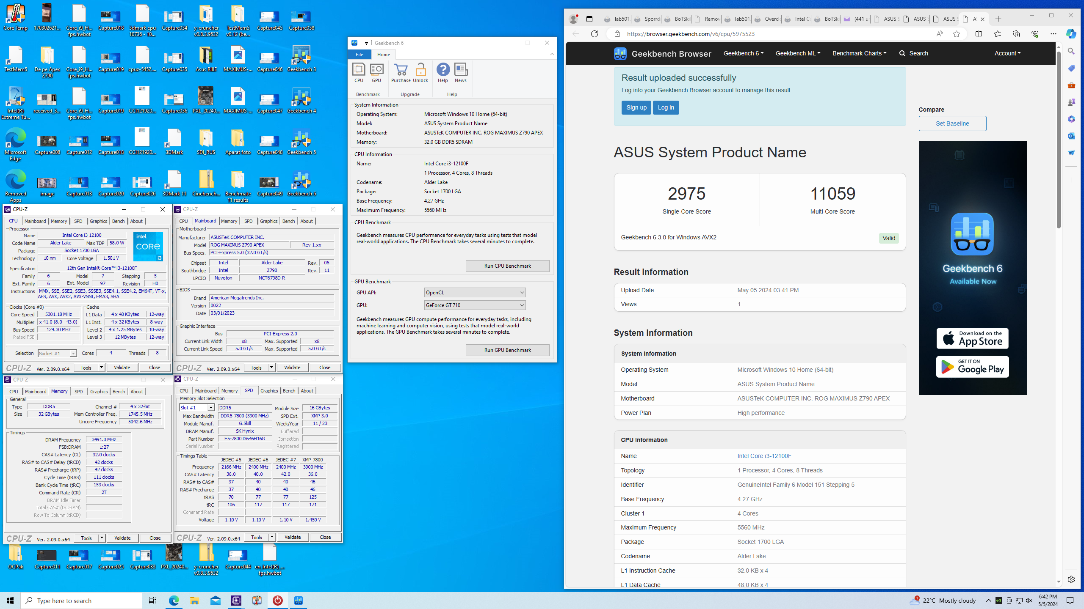Open the Intel Core i3-12100F link
The width and height of the screenshot is (1084, 609).
click(764, 456)
